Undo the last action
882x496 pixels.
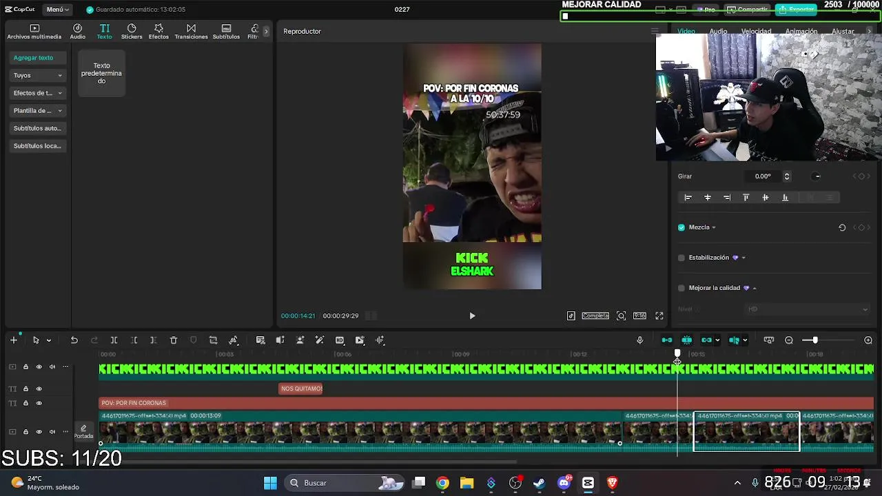coord(74,340)
